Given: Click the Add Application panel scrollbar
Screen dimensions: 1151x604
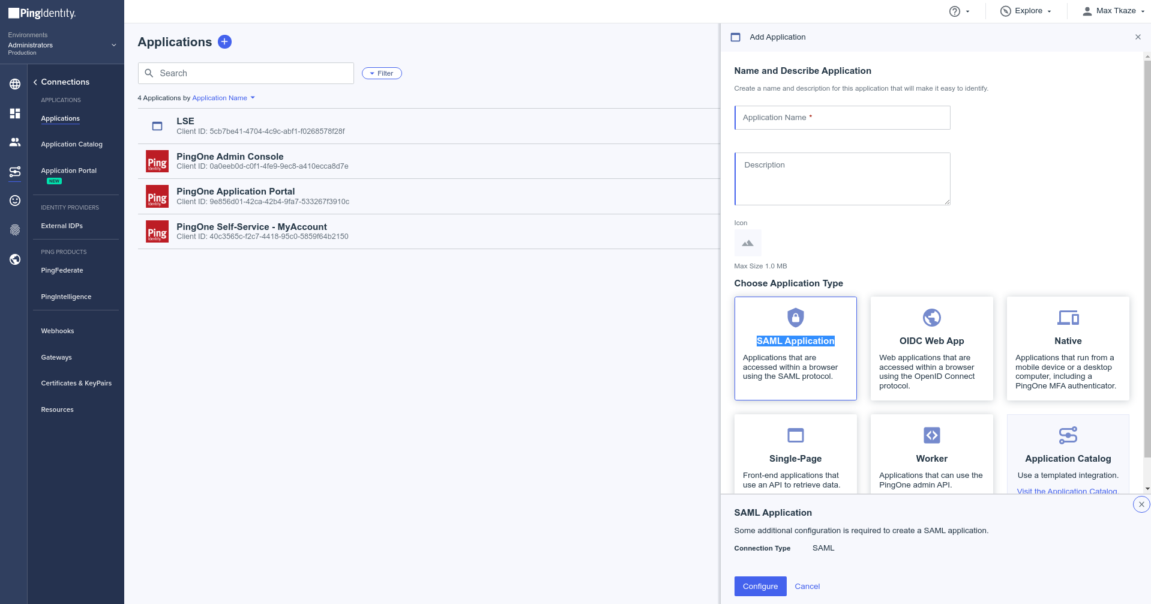Looking at the screenshot, I should tap(1147, 258).
